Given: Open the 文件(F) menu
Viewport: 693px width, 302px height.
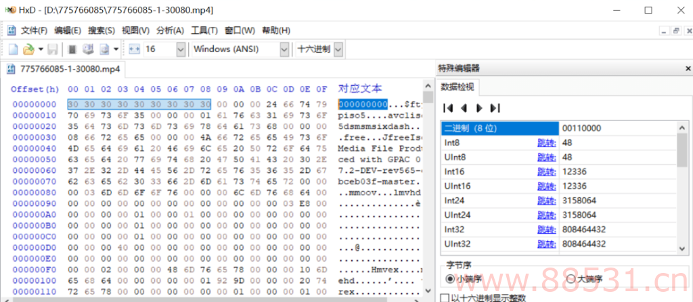Looking at the screenshot, I should [34, 30].
